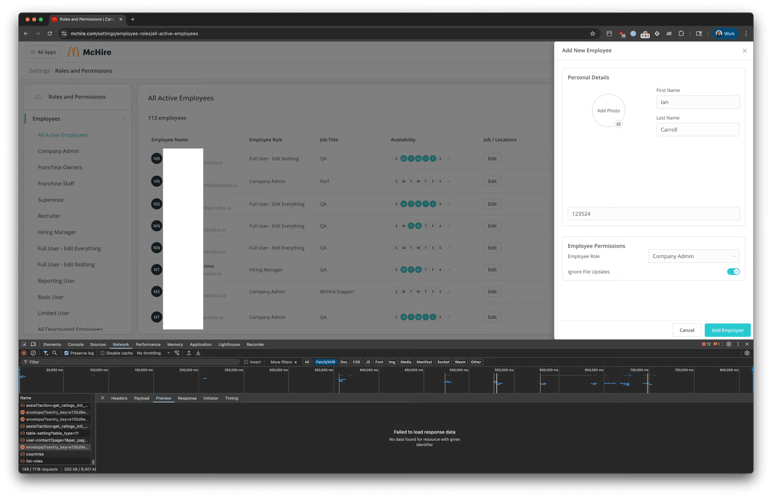Screen dimensions: 772x498
Task: Toggle the Ignore File Updates switch
Action: pos(733,272)
